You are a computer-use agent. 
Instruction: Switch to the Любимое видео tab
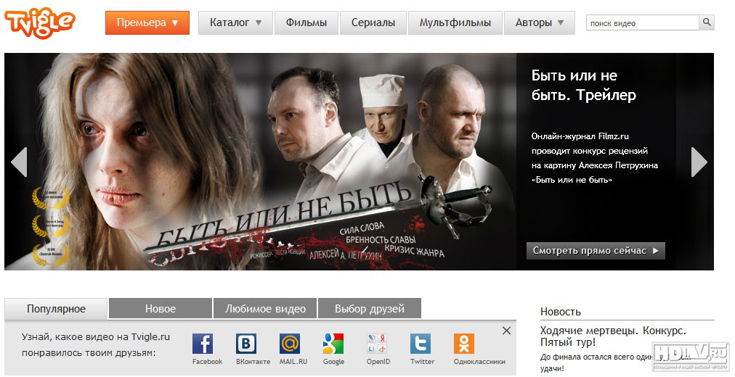(265, 309)
